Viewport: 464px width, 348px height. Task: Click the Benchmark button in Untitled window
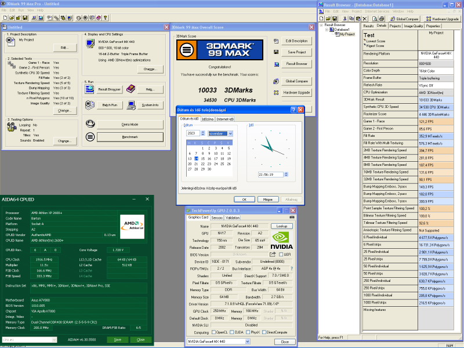[x=130, y=137]
